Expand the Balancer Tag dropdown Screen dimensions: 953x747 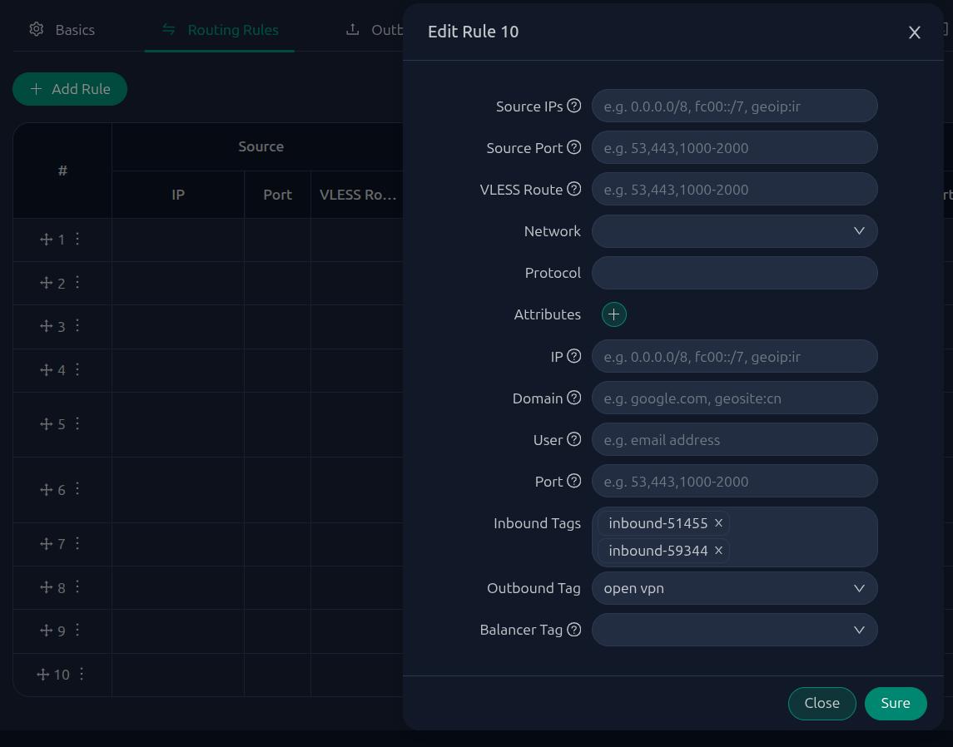click(x=734, y=629)
